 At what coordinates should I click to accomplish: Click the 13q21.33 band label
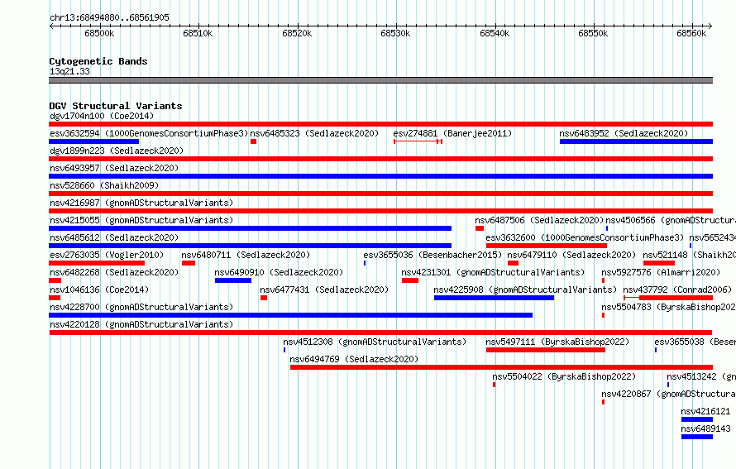pos(69,71)
